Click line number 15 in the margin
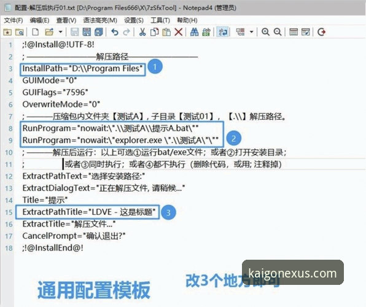 [x=9, y=212]
